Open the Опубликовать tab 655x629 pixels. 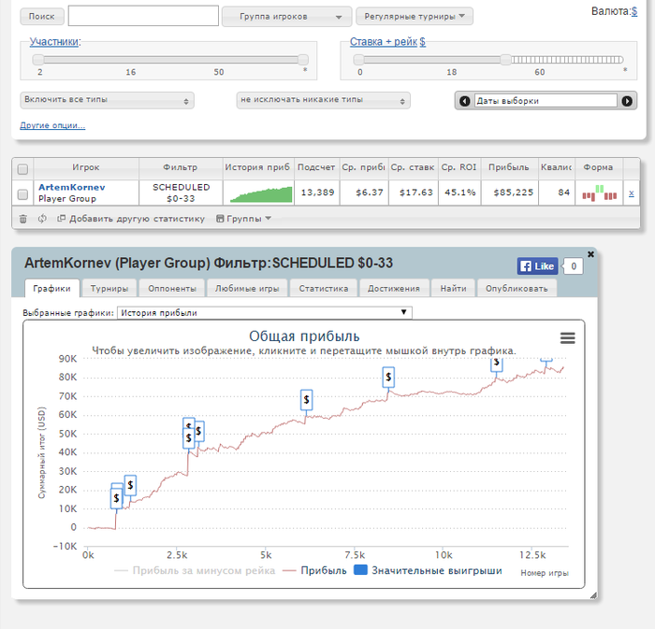(517, 289)
